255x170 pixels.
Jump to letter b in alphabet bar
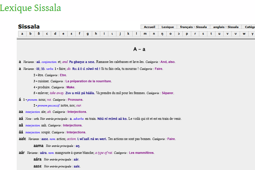pos(30,33)
